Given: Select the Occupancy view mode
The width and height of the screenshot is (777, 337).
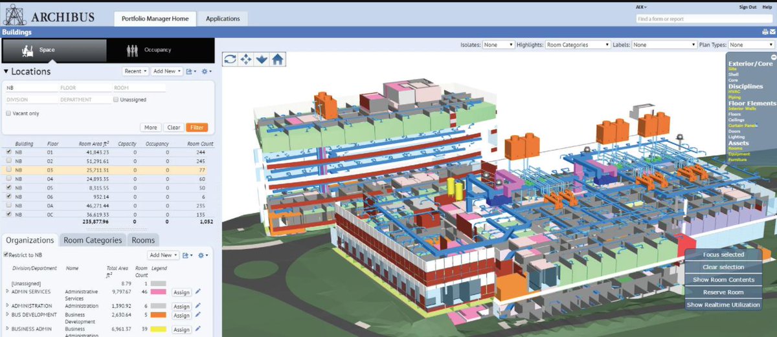Looking at the screenshot, I should pyautogui.click(x=159, y=50).
